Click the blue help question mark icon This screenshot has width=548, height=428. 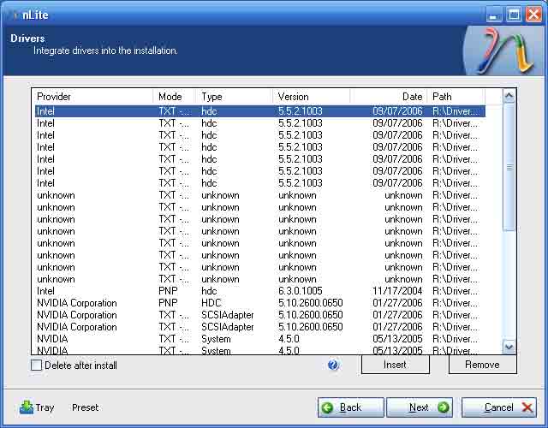click(x=333, y=366)
